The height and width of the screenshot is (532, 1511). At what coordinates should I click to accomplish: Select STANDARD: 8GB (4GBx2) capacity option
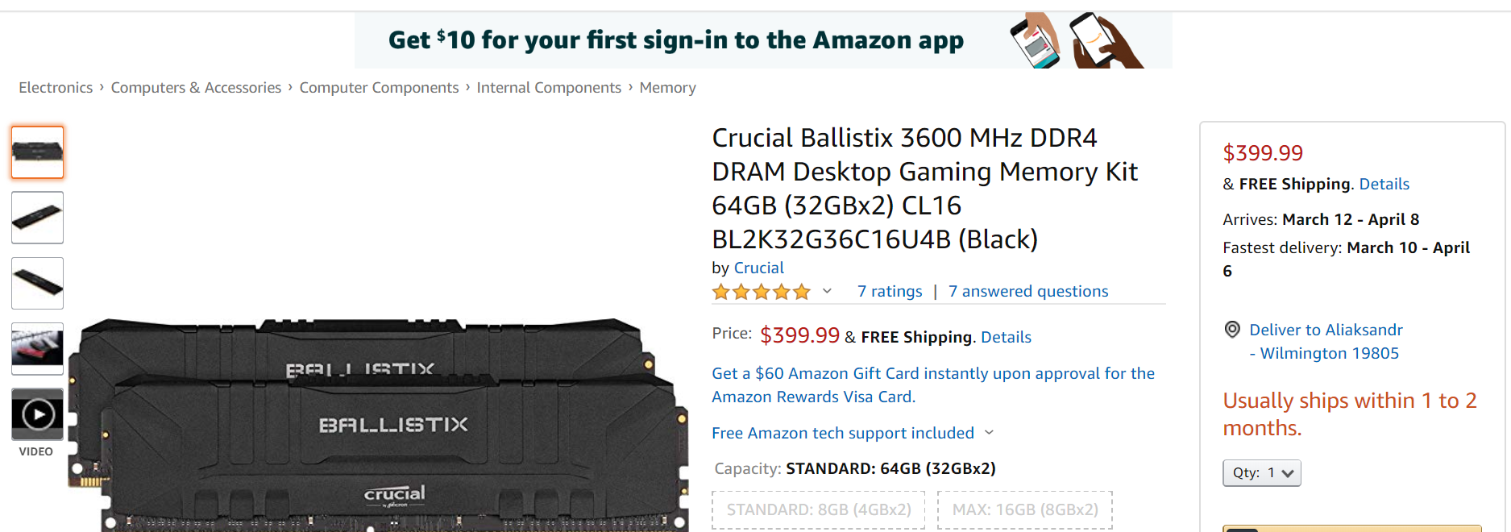(x=818, y=510)
